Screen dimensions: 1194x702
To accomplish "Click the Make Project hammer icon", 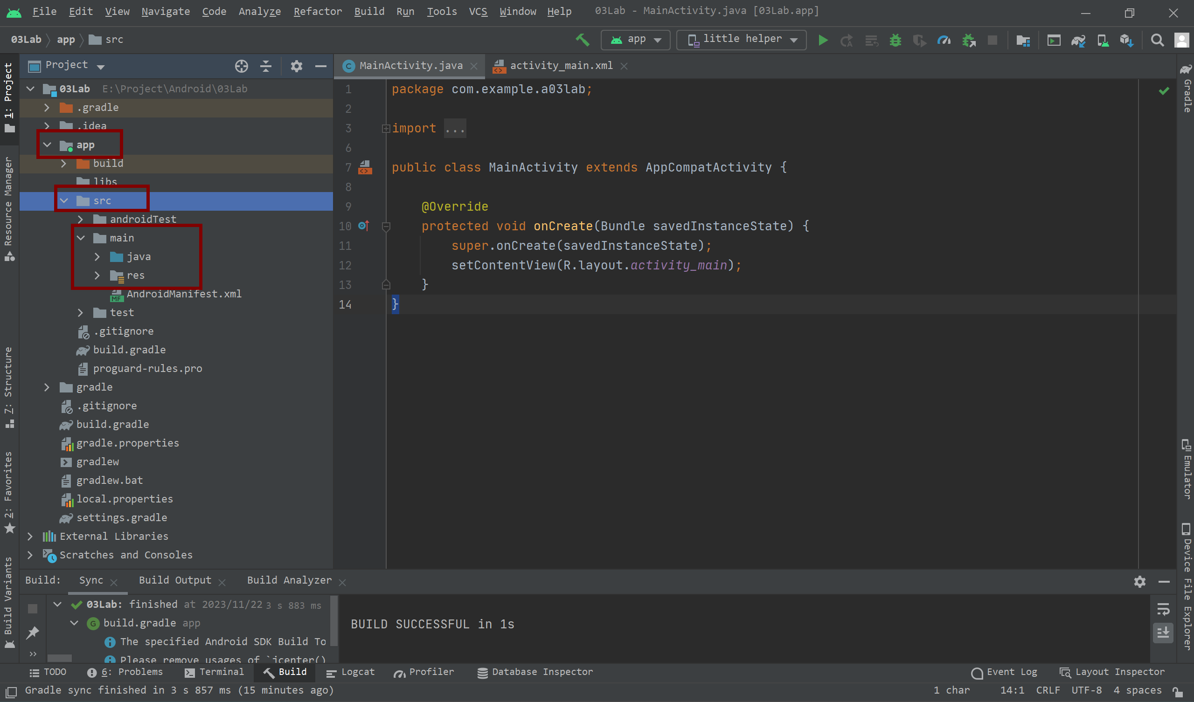I will point(583,40).
